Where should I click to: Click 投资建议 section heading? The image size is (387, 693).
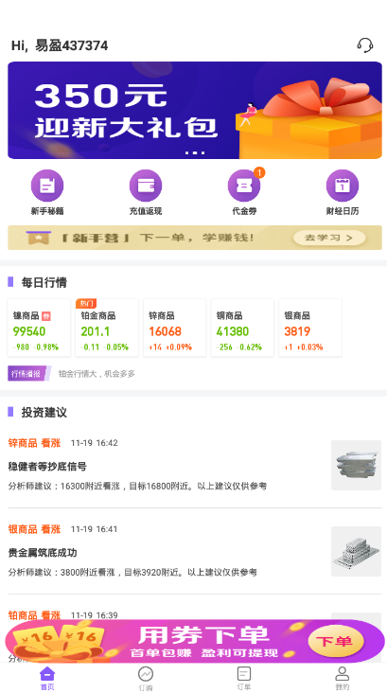[44, 413]
